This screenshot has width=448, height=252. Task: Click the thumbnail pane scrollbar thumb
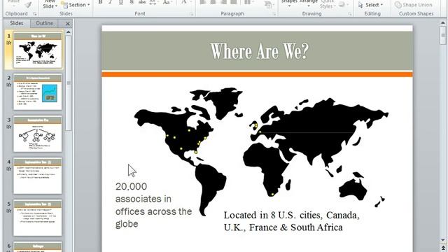(69, 83)
